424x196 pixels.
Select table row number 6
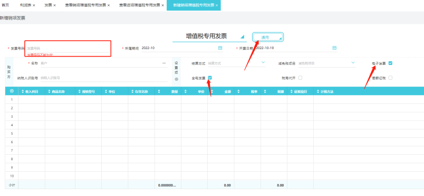pyautogui.click(x=12, y=142)
